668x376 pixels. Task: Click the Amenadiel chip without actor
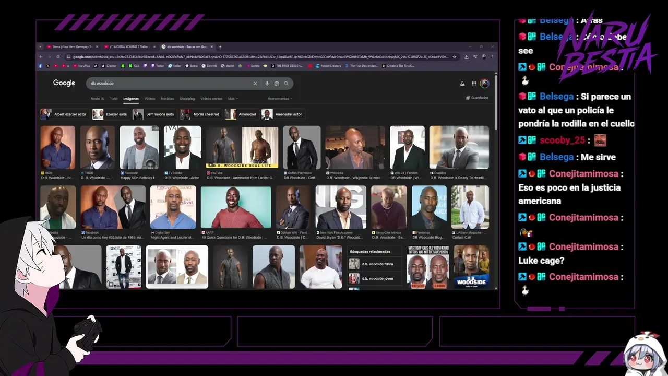(241, 114)
